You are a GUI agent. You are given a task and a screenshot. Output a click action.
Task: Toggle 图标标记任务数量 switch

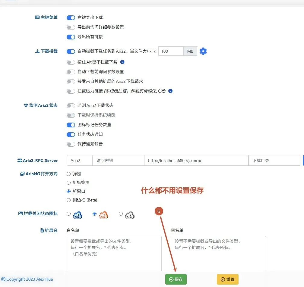click(x=71, y=125)
